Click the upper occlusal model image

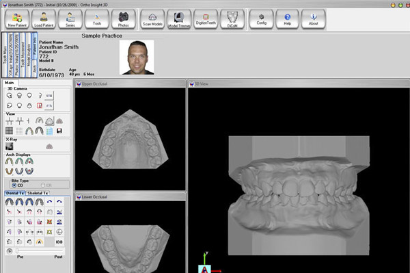point(131,140)
